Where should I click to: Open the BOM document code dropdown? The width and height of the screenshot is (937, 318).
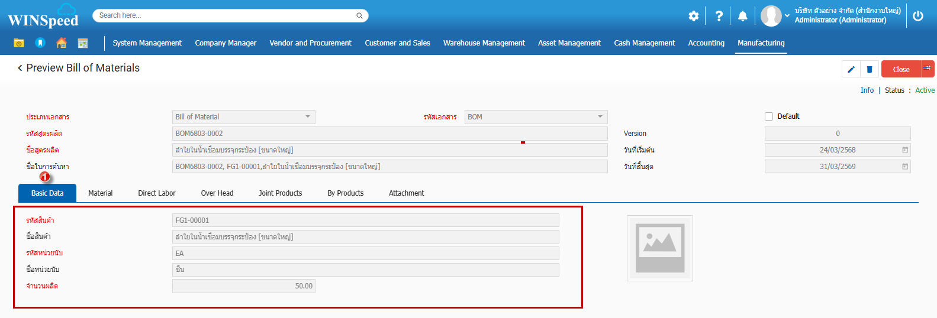(x=600, y=117)
